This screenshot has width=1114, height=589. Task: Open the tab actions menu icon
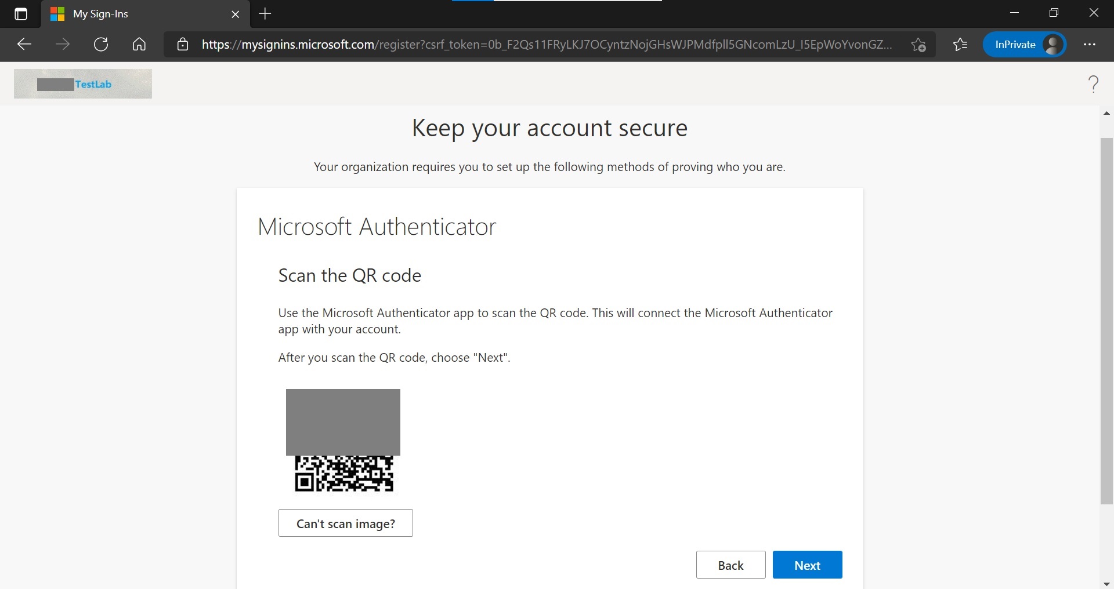pos(21,14)
